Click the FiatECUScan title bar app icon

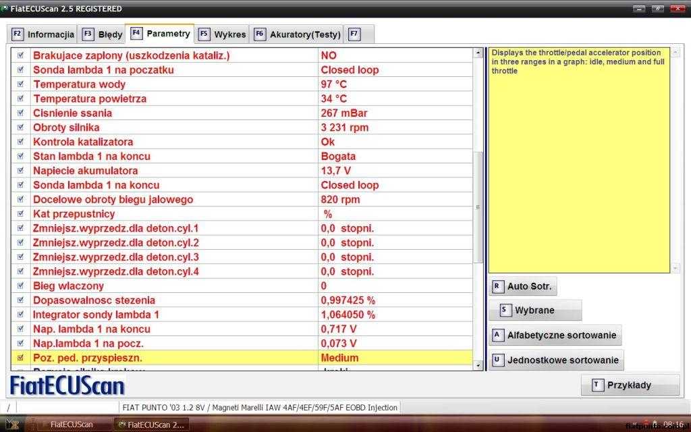click(x=5, y=8)
